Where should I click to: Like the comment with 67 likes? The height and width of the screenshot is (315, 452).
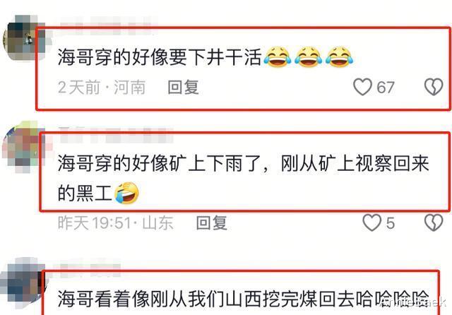(x=362, y=87)
